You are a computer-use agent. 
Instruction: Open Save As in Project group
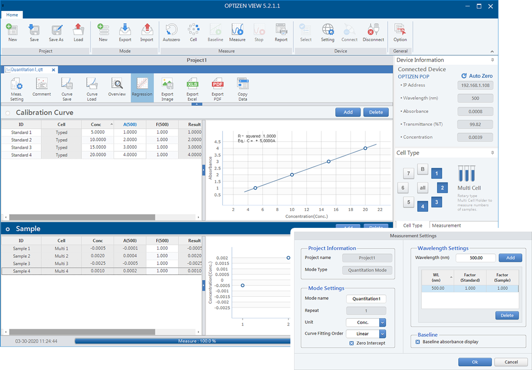pyautogui.click(x=56, y=33)
